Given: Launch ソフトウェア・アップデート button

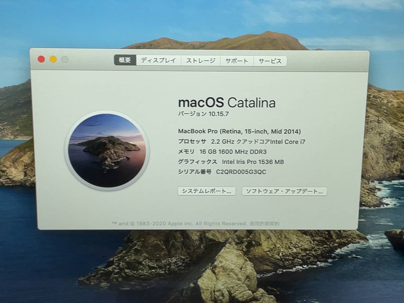Looking at the screenshot, I should pyautogui.click(x=284, y=192).
